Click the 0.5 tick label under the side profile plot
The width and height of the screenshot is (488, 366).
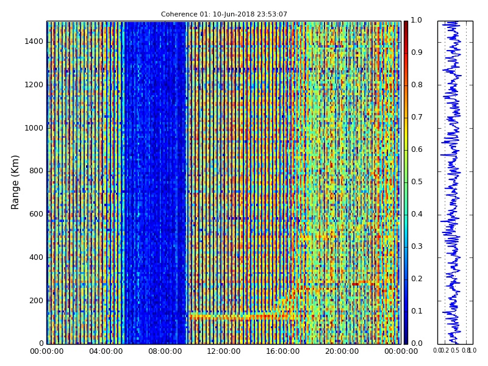pyautogui.click(x=454, y=351)
